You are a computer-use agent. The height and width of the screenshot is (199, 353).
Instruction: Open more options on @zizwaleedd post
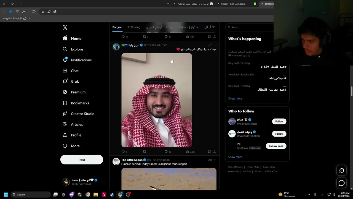pyautogui.click(x=215, y=45)
